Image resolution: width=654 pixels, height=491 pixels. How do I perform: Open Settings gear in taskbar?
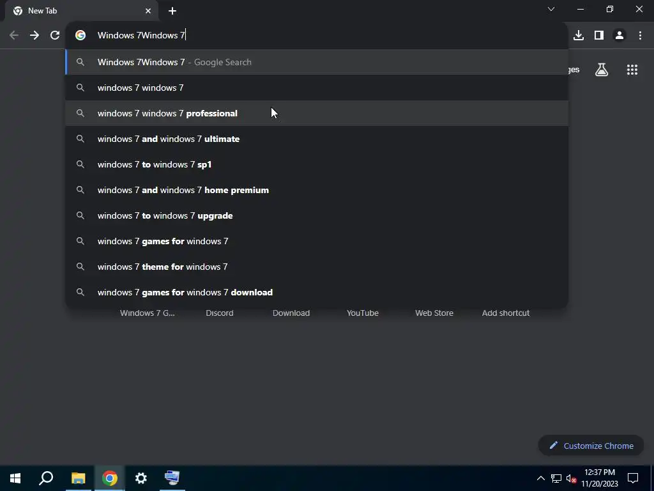141,478
